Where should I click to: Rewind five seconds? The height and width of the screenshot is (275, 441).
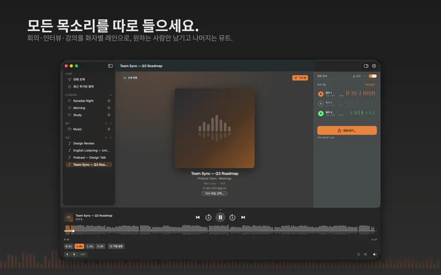coord(208,217)
